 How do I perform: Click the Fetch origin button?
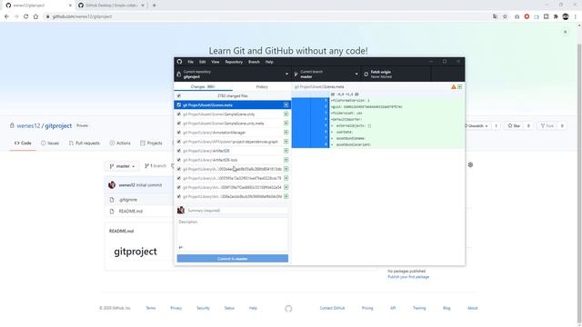396,74
